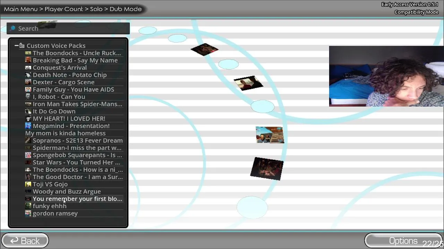This screenshot has width=444, height=249.
Task: Click the icon beside Breaking Bad - Say My Name
Action: [28, 60]
